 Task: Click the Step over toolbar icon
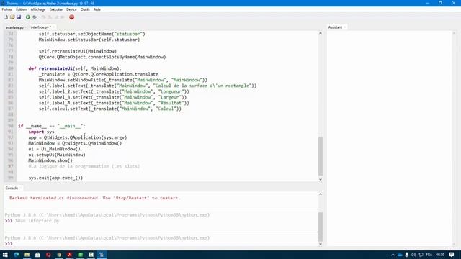point(43,17)
